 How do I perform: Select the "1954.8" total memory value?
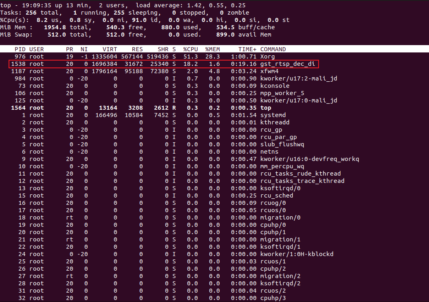click(x=55, y=27)
